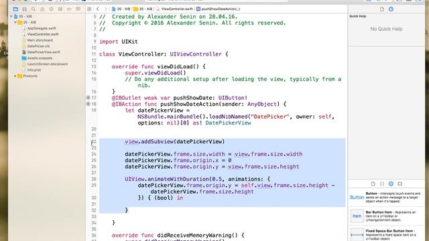Image resolution: width=429 pixels, height=241 pixels.
Task: Click the DatePickerView type cast text
Action: (228, 123)
